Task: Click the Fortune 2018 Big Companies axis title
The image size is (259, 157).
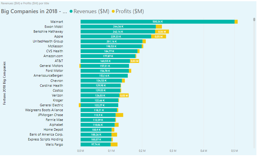Action: pyautogui.click(x=4, y=83)
